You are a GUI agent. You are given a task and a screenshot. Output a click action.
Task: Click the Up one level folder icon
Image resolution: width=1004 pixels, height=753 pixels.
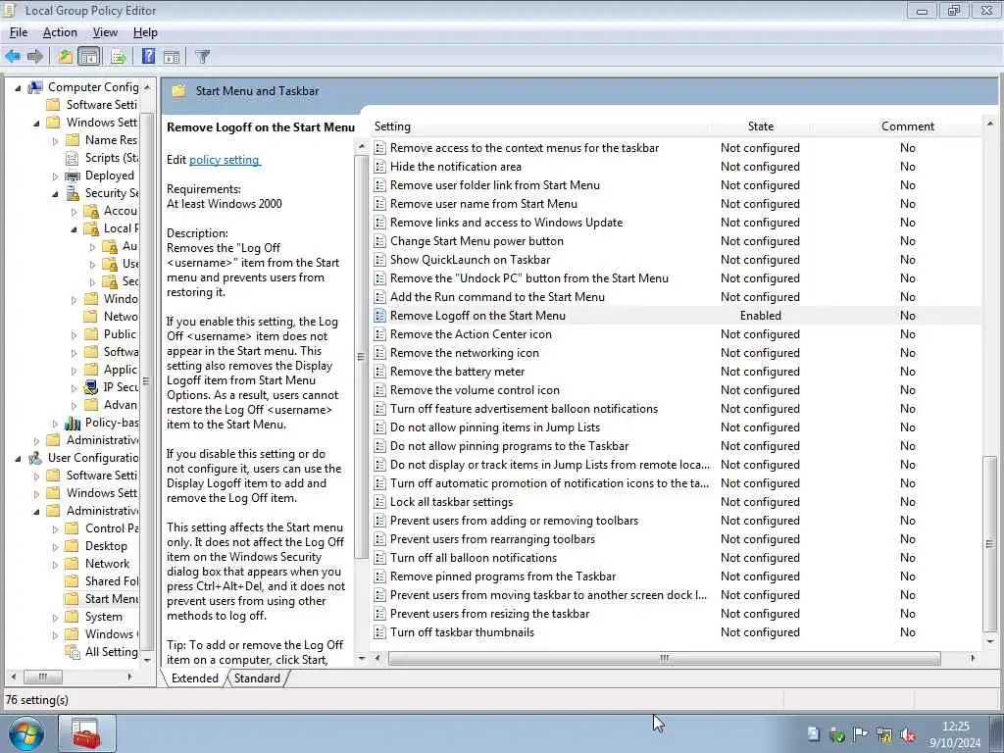(66, 56)
